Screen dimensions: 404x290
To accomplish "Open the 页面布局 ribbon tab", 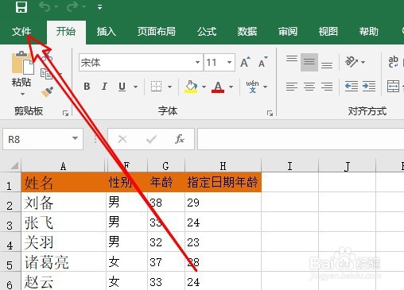I will pos(157,32).
